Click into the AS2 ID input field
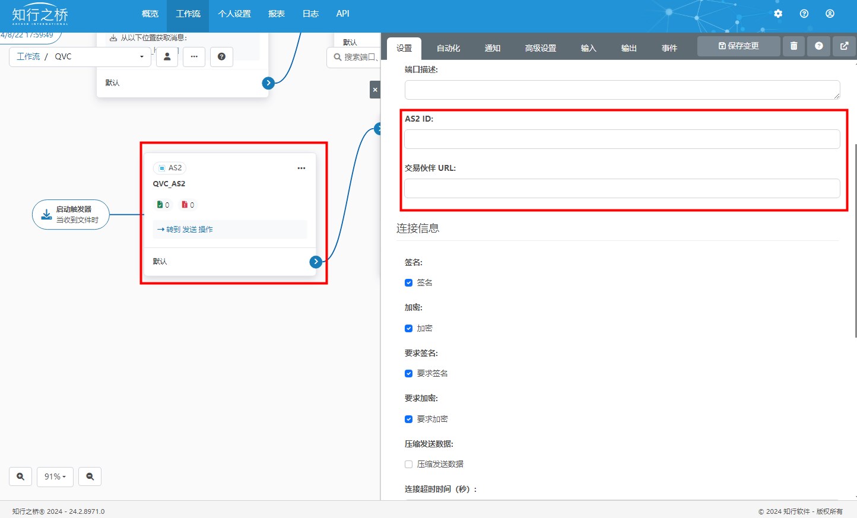 [x=622, y=139]
